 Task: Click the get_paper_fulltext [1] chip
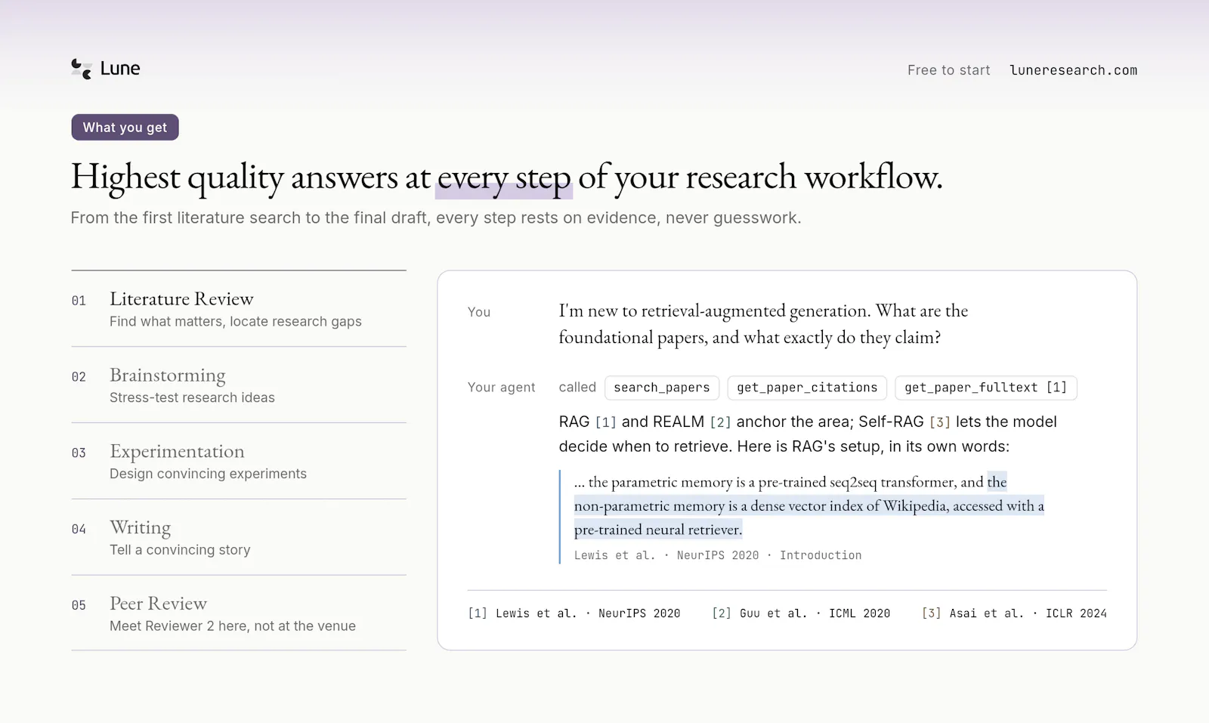tap(985, 388)
